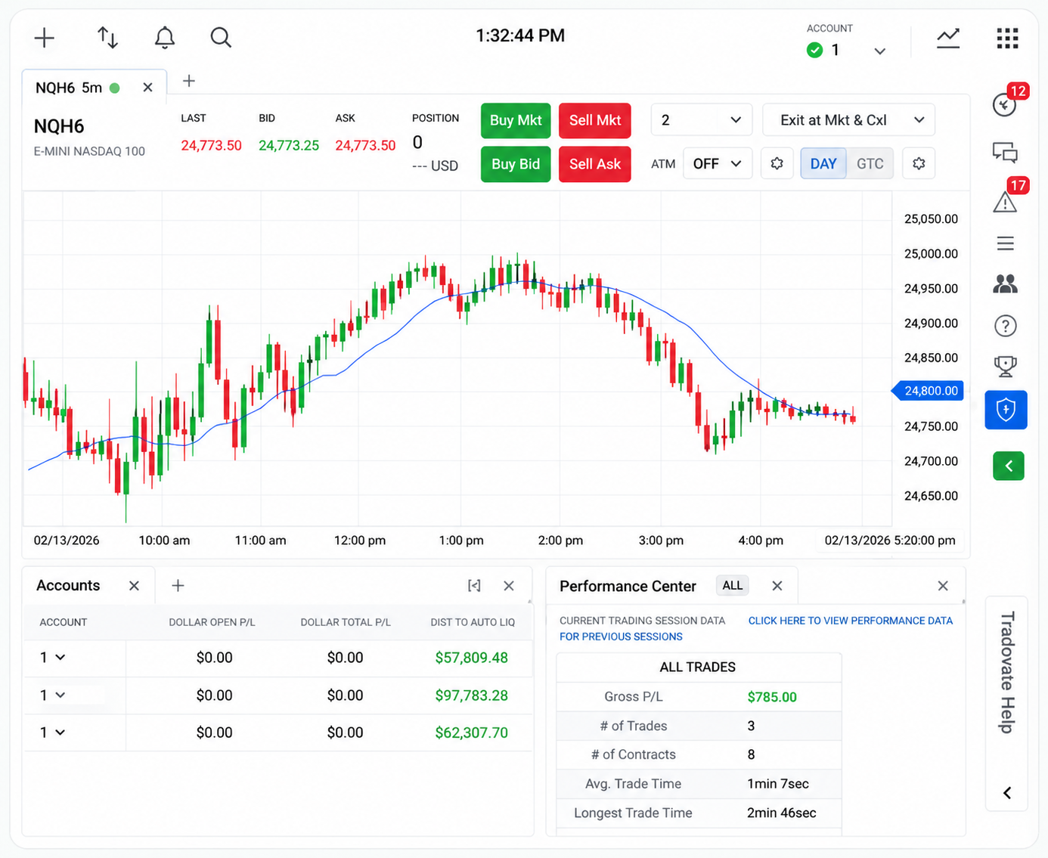The image size is (1048, 858).
Task: Click the pop-out icon in Accounts panel
Action: coord(474,586)
